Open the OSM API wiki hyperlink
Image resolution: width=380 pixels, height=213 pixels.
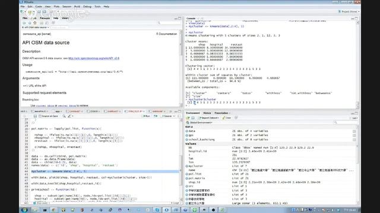94,59
